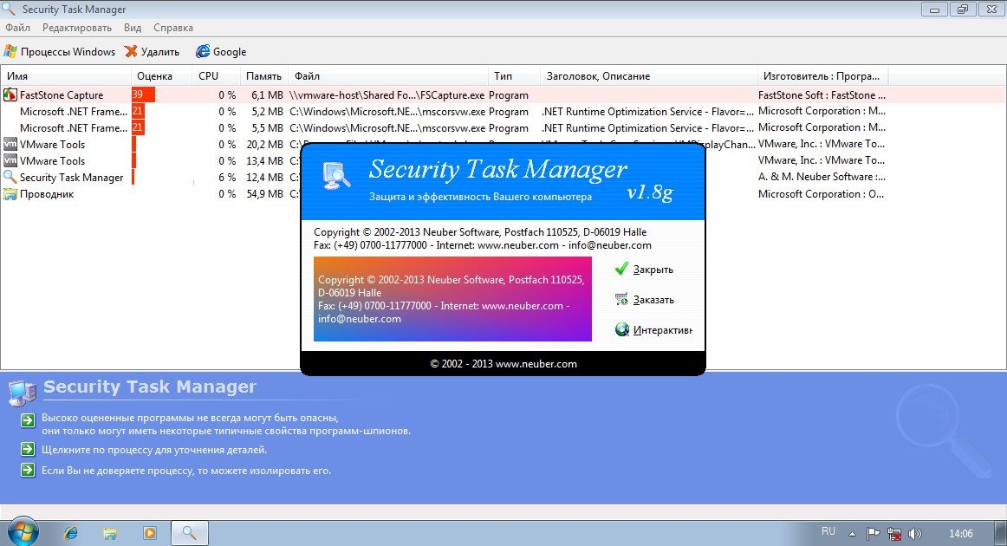Screen dimensions: 1007x546
Task: Click the 6 % CPU value
Action: (227, 178)
